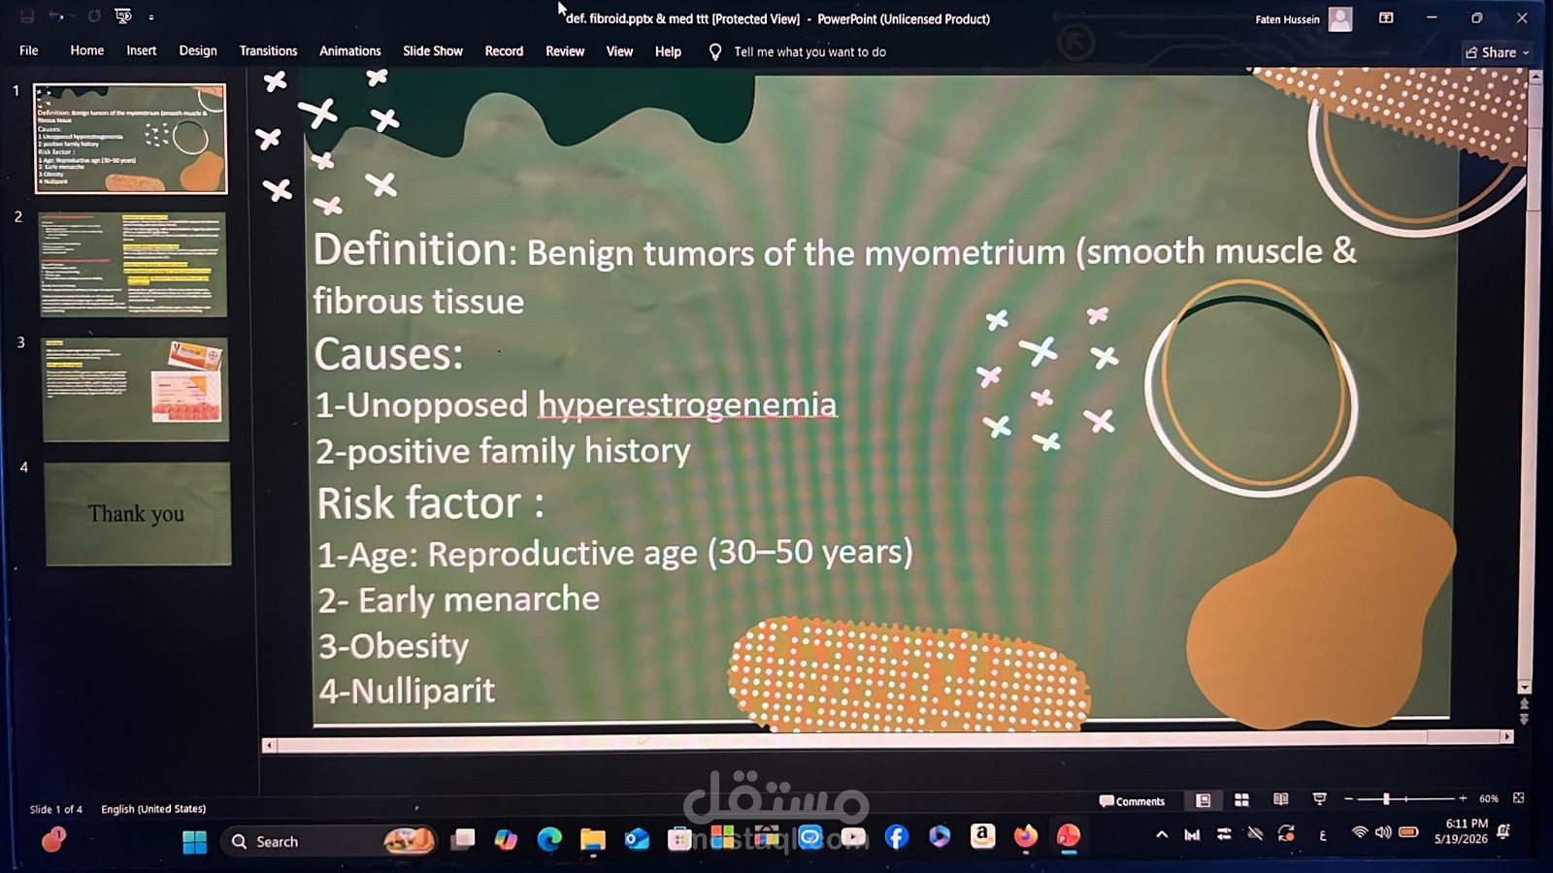Toggle the Comments pane button
This screenshot has height=873, width=1553.
(x=1132, y=801)
